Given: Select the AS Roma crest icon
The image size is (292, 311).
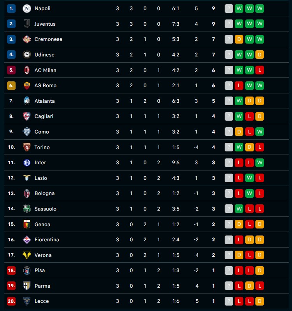Looking at the screenshot, I should pos(27,86).
